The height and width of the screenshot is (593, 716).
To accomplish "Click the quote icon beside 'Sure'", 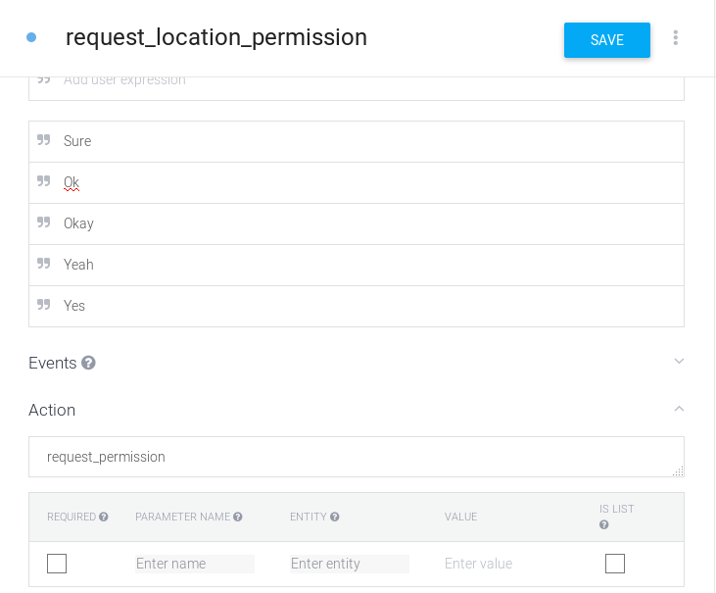I will [x=44, y=141].
